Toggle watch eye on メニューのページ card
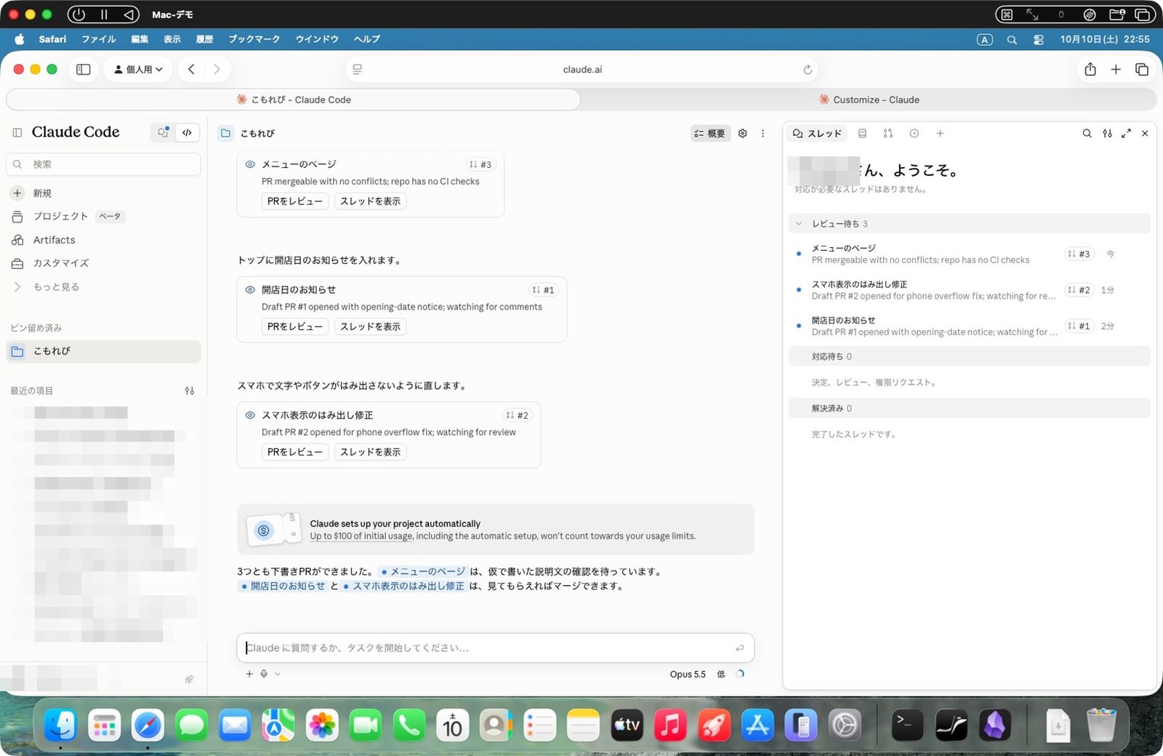Viewport: 1163px width, 756px height. [250, 164]
